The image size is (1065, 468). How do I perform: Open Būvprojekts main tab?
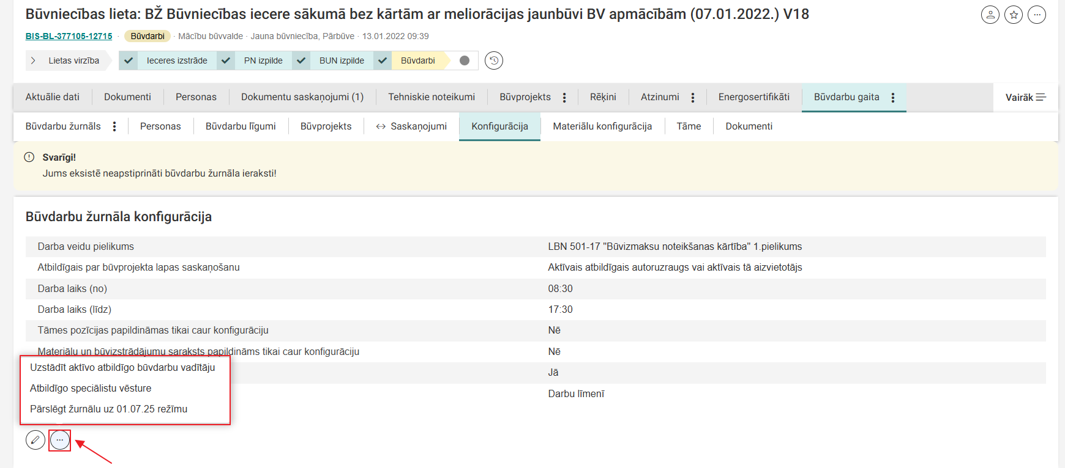coord(525,97)
